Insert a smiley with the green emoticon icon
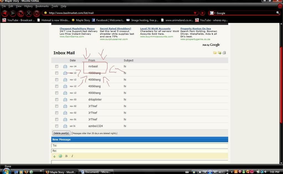This screenshot has width=283, height=174. pos(60,156)
